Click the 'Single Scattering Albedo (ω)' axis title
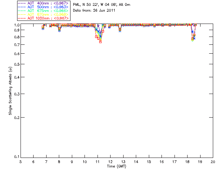 (10, 91)
